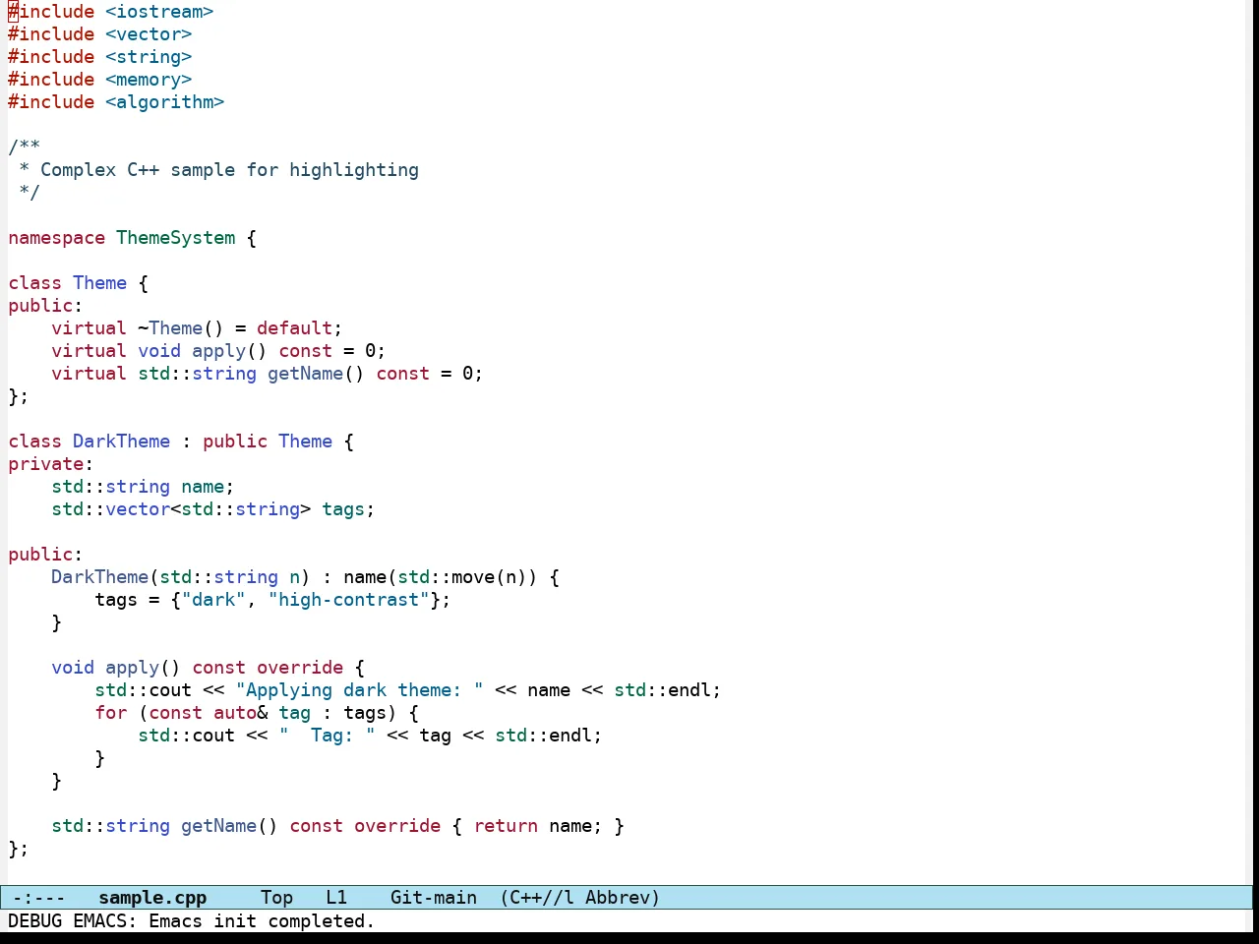Click the "Applying dark theme: " string
This screenshot has height=944, width=1259.
359,690
